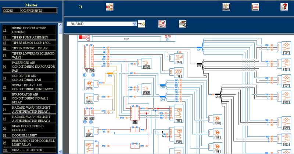Open the BUS16P dropdown list
The width and height of the screenshot is (294, 154).
point(135,24)
